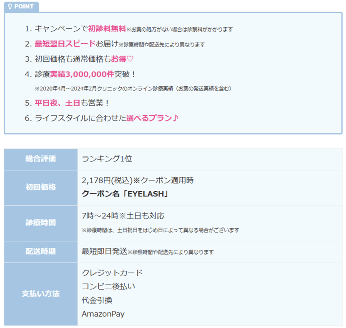This screenshot has height=328, width=346.
Task: Click the 代金引換 payment option
Action: tap(97, 300)
